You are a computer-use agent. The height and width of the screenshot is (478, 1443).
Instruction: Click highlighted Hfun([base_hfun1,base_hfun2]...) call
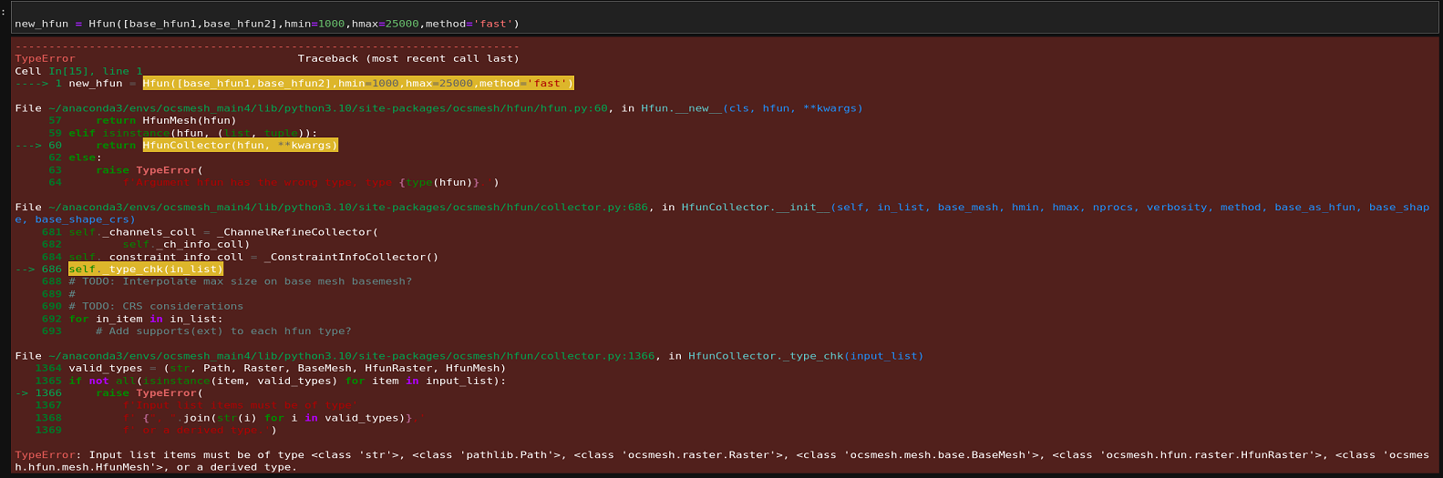(358, 84)
